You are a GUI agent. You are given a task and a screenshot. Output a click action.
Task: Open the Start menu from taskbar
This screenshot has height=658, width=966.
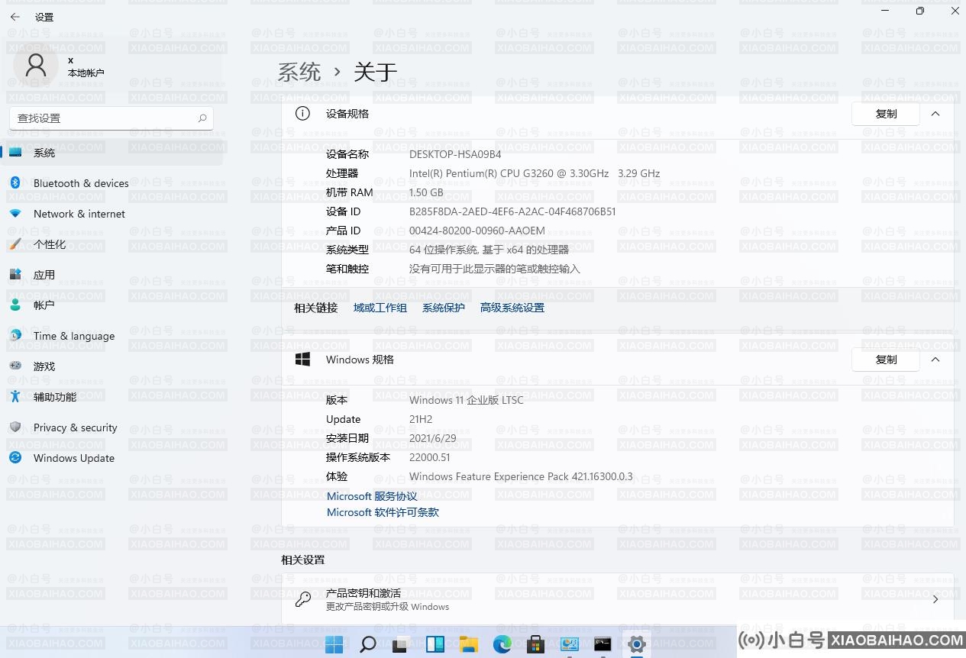pos(334,644)
